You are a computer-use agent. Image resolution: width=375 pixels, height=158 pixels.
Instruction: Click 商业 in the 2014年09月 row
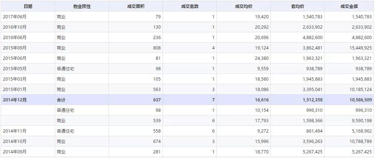61,152
